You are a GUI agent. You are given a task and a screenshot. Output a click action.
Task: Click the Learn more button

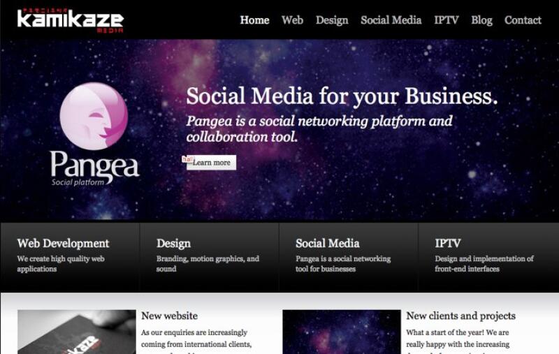[x=211, y=163]
